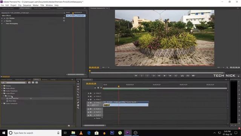The image size is (241, 136).
Task: Select the Track Select tool
Action: point(78,84)
